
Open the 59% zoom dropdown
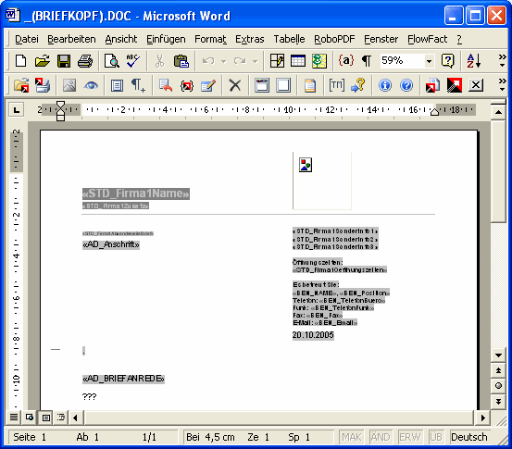click(429, 61)
